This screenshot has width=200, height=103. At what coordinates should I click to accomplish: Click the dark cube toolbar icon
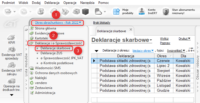point(85,12)
